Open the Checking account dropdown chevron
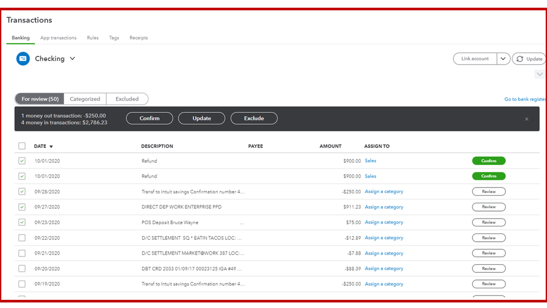This screenshot has height=308, width=547. click(72, 59)
